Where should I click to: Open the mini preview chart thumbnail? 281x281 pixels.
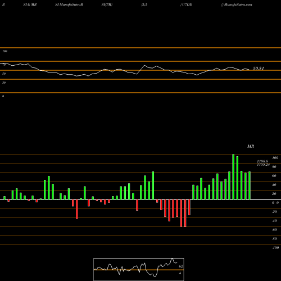coord(139,269)
